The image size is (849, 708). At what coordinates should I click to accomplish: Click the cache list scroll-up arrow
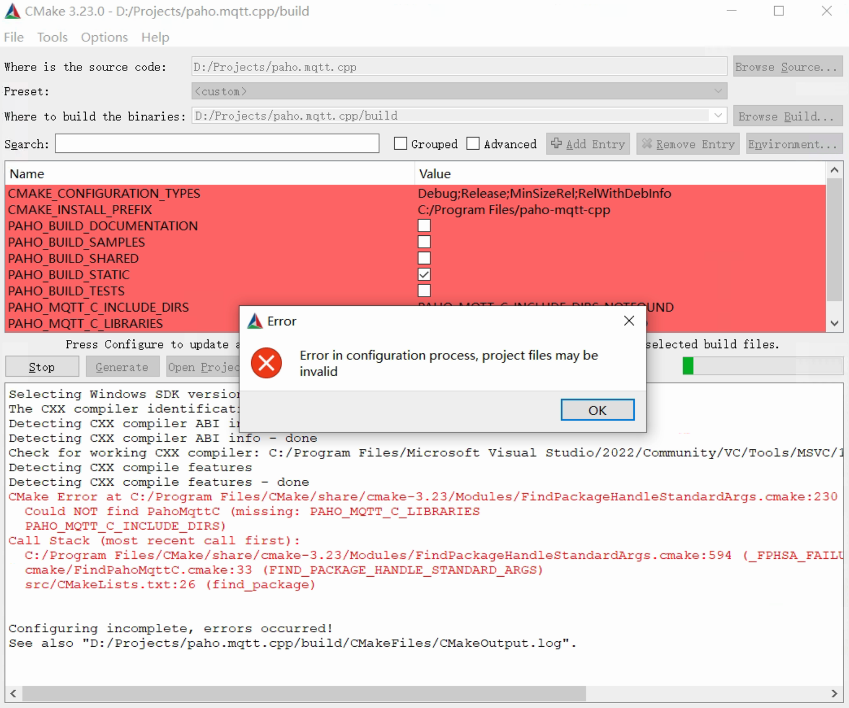coord(834,170)
